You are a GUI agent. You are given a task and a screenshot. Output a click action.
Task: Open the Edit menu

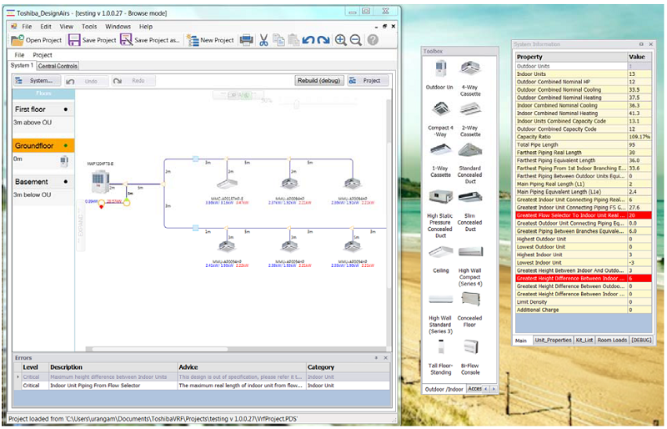pos(46,27)
